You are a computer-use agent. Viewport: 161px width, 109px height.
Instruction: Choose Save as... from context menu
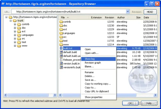[x=98, y=80]
